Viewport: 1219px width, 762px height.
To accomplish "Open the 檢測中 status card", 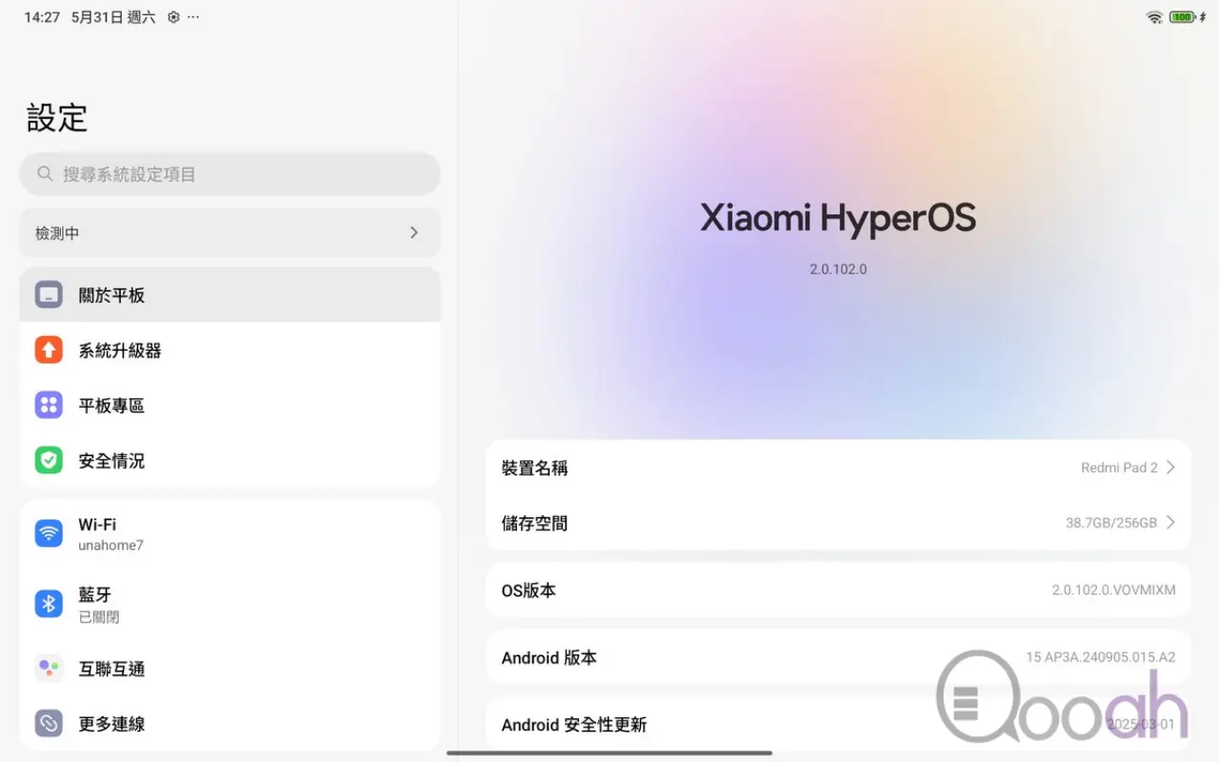I will pyautogui.click(x=230, y=232).
